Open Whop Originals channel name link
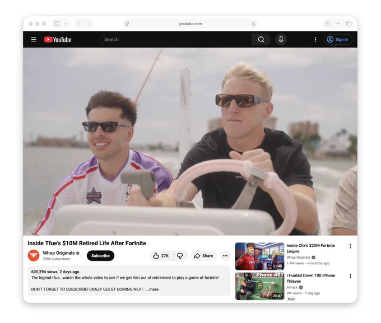This screenshot has height=323, width=381. click(59, 253)
